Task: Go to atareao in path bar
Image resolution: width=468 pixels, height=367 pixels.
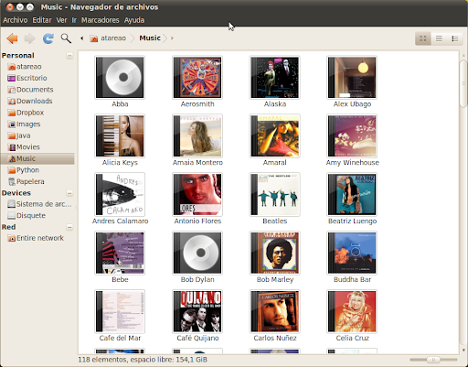Action: click(109, 38)
